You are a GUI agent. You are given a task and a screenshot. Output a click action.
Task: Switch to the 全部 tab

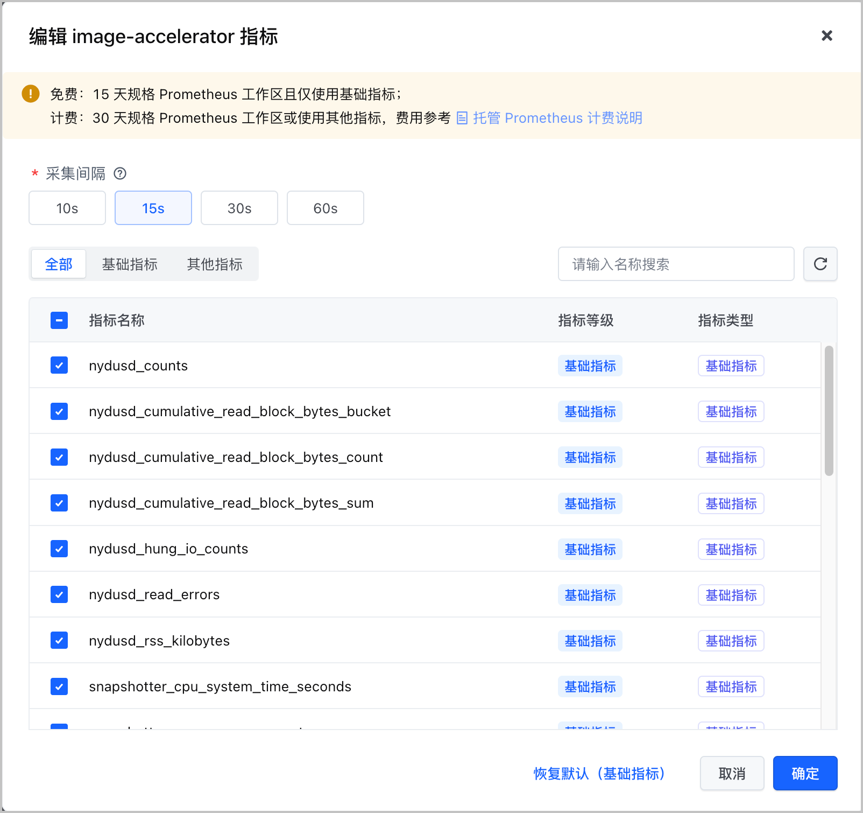click(59, 264)
